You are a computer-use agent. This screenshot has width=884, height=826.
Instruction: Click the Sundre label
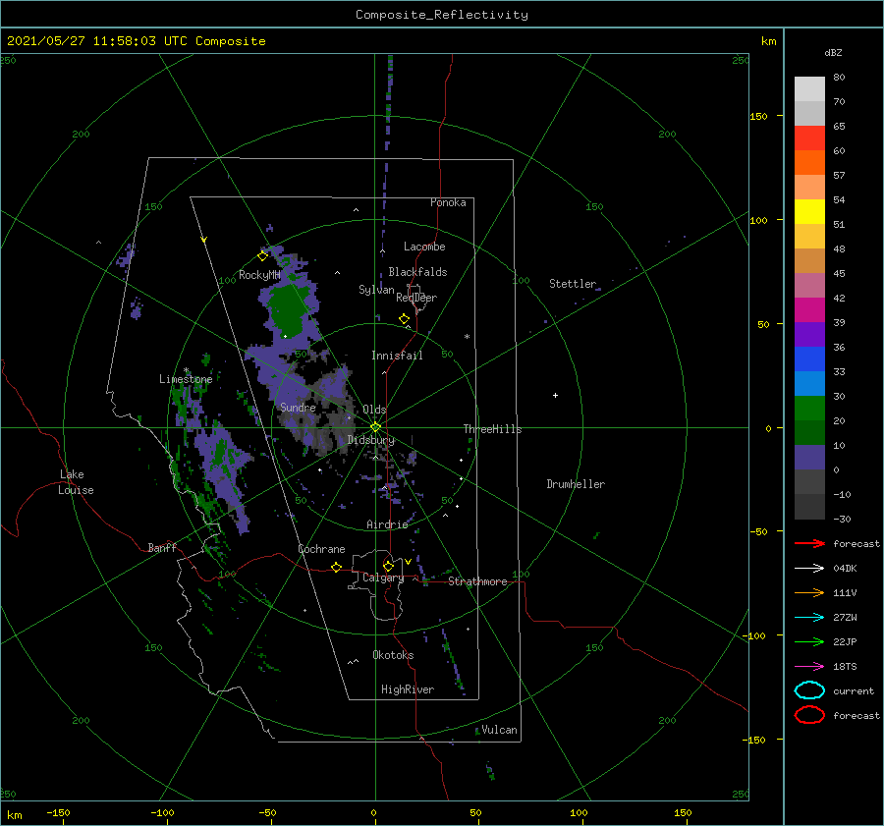pos(298,407)
